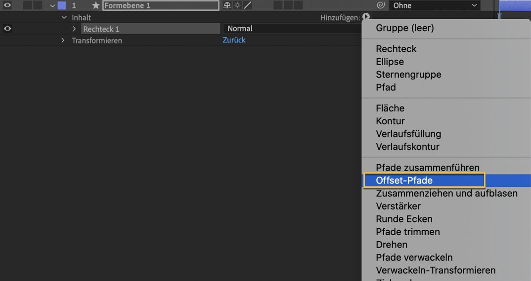Open the parent dropdown showing Ohne

(x=435, y=5)
